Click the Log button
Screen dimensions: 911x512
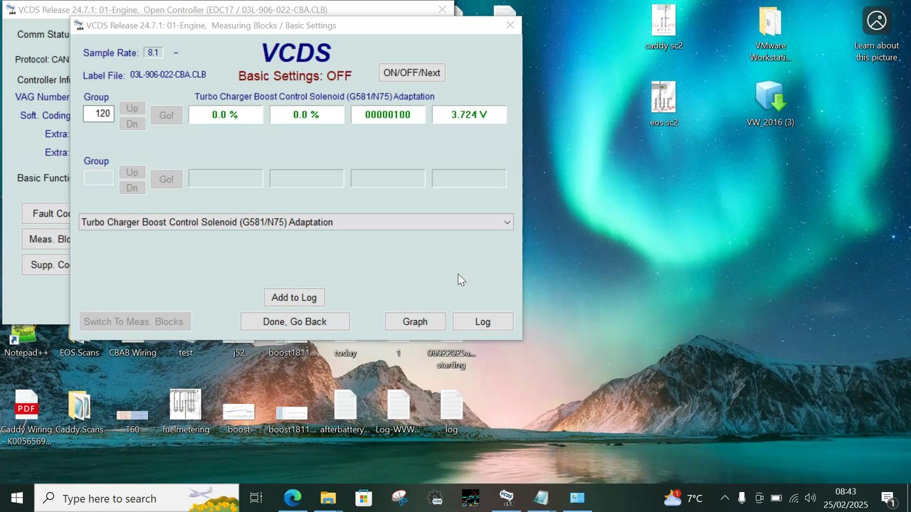(483, 321)
